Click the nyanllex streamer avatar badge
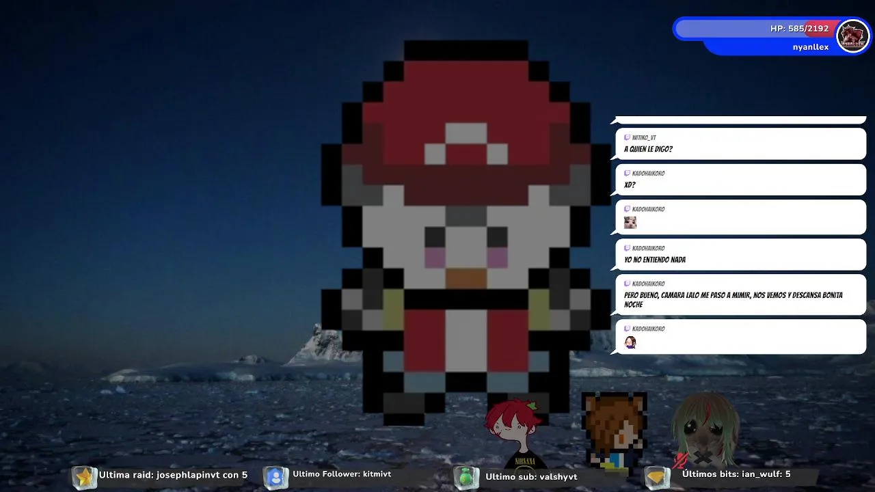Viewport: 875px width, 492px height. pyautogui.click(x=852, y=36)
